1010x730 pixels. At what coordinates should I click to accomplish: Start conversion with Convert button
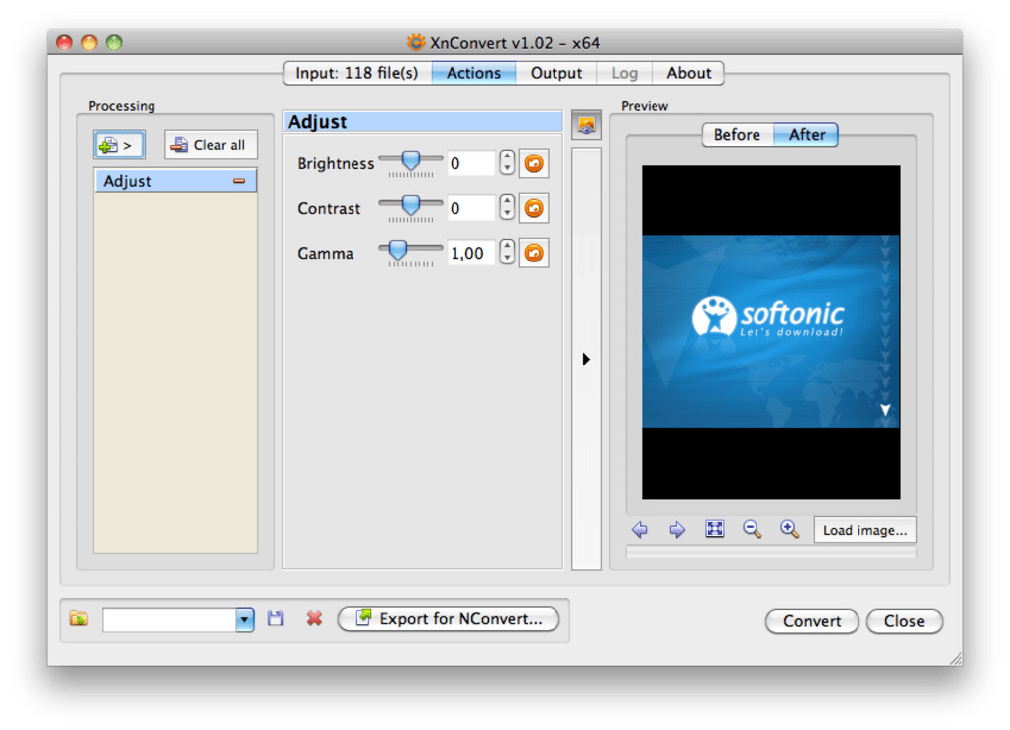[812, 621]
